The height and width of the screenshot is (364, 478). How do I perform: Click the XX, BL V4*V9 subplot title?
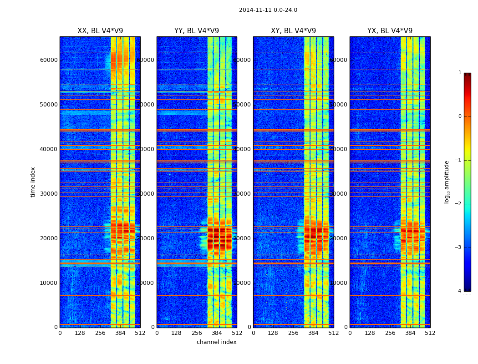point(100,31)
